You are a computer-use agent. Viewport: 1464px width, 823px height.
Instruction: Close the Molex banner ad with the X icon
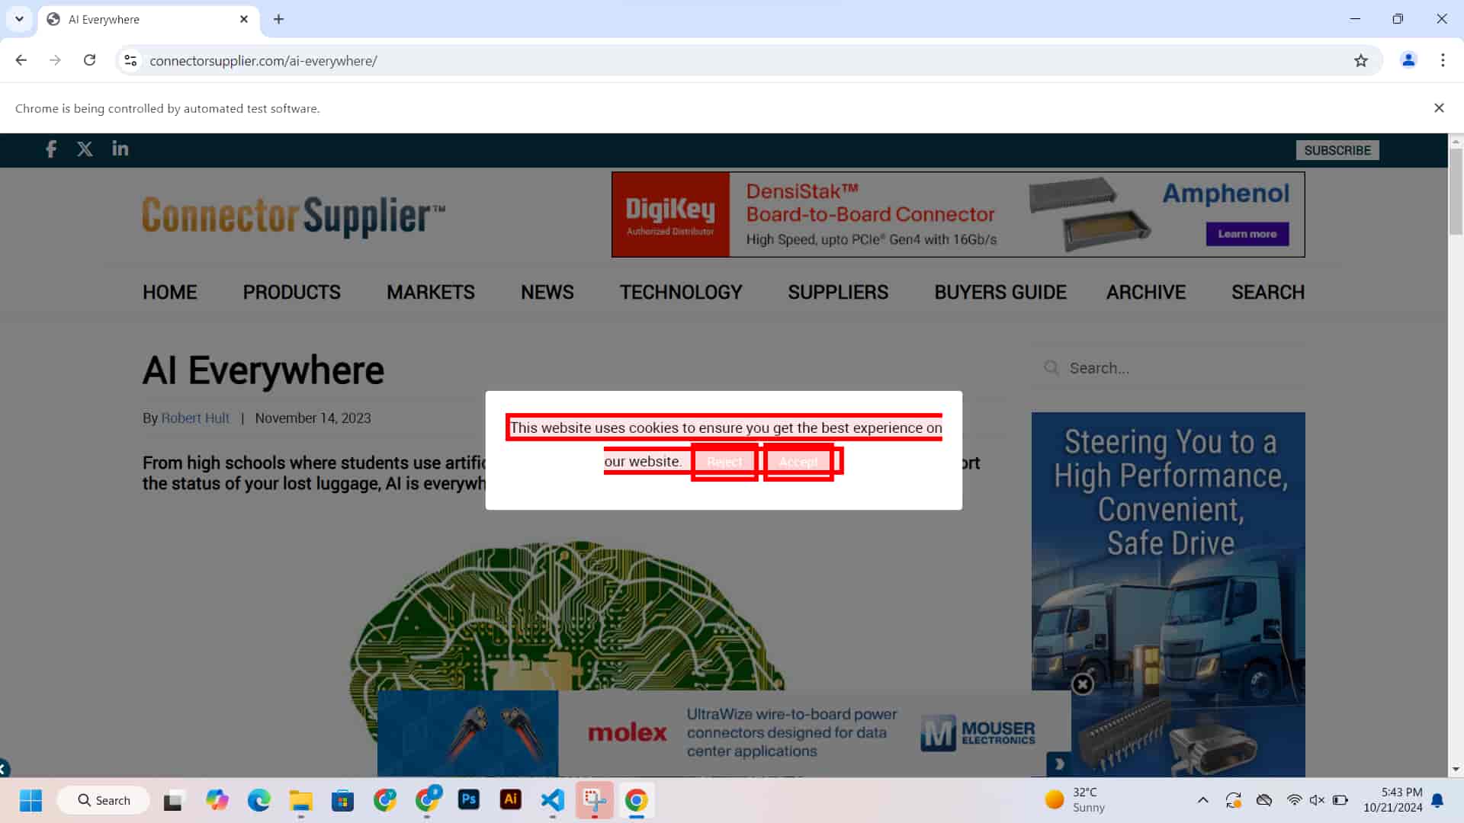point(1082,684)
